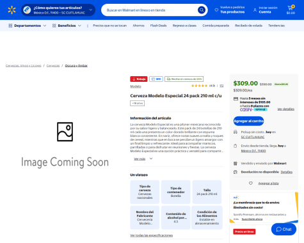Click the Beneficios grid icon
Viewport: 304px width, 243px height.
click(54, 26)
